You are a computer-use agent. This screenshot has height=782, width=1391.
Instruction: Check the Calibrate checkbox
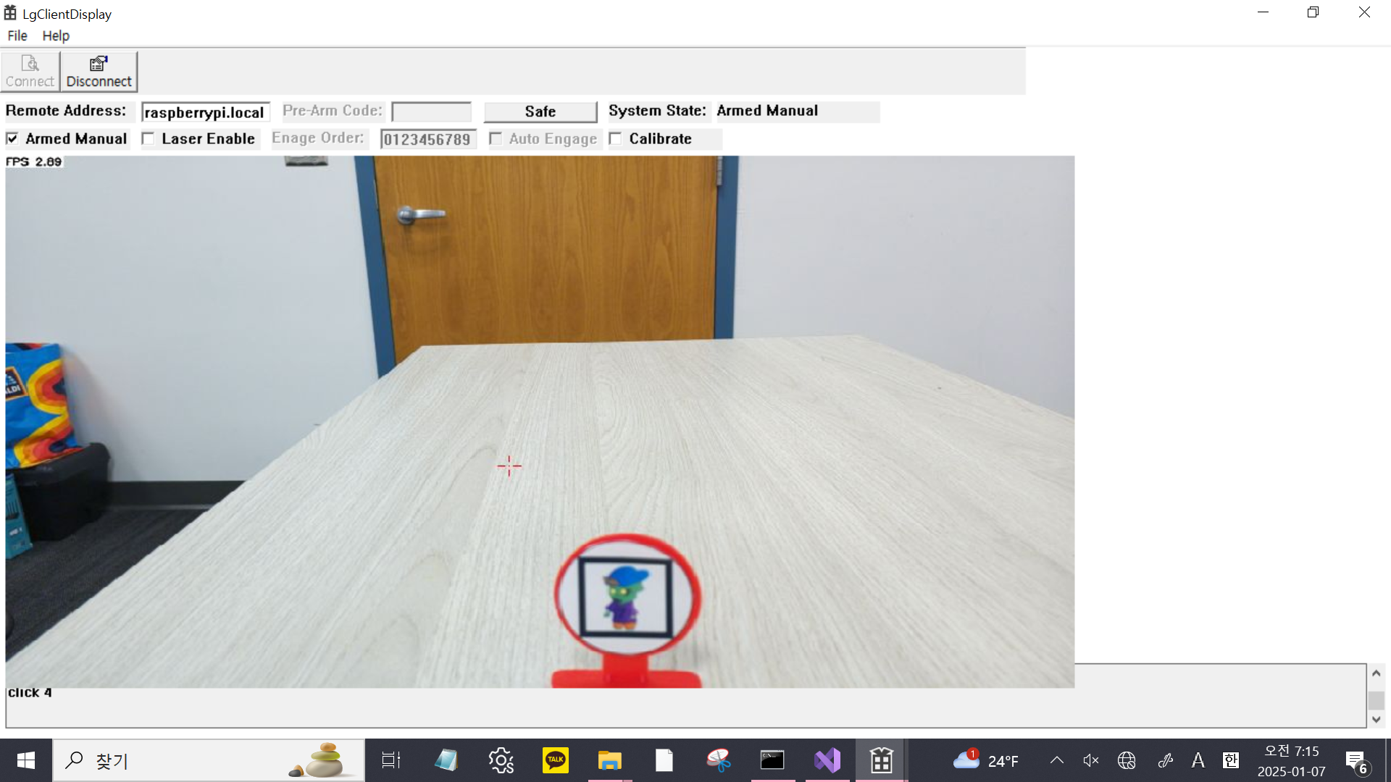(616, 138)
